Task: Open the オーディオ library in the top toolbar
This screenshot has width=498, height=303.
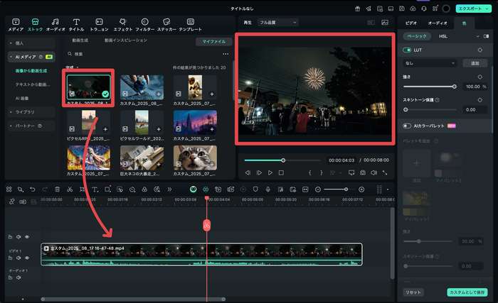Action: point(55,25)
